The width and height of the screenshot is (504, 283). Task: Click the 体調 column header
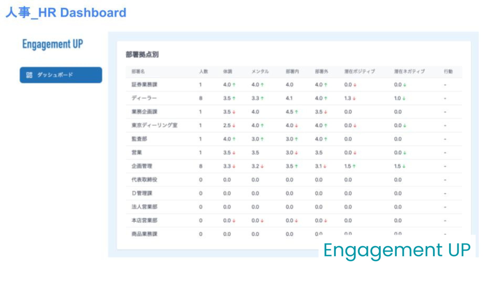point(228,72)
